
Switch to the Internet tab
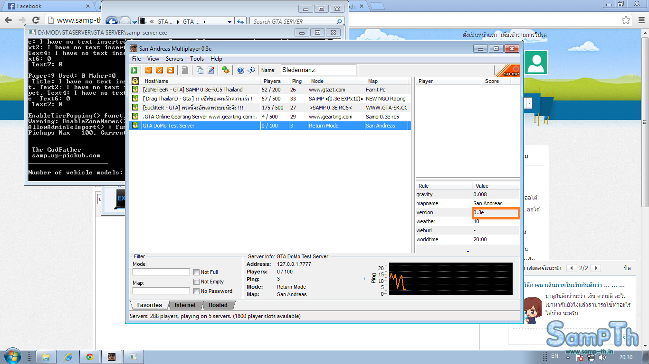pyautogui.click(x=185, y=305)
